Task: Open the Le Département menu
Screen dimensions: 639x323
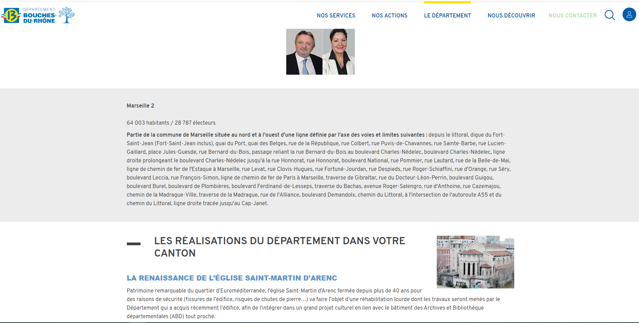Action: 447,15
